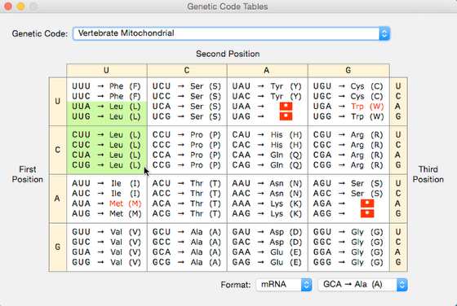
Task: Click the Second Position G column header
Action: click(348, 70)
